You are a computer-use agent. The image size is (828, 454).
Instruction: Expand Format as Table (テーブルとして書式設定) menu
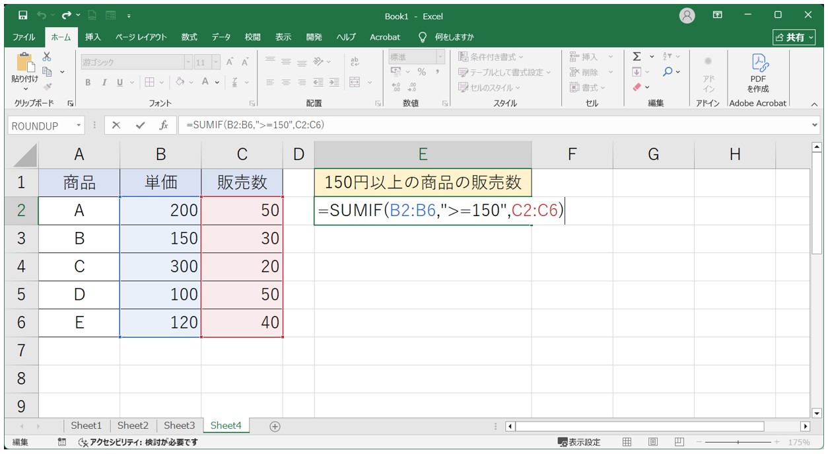504,71
